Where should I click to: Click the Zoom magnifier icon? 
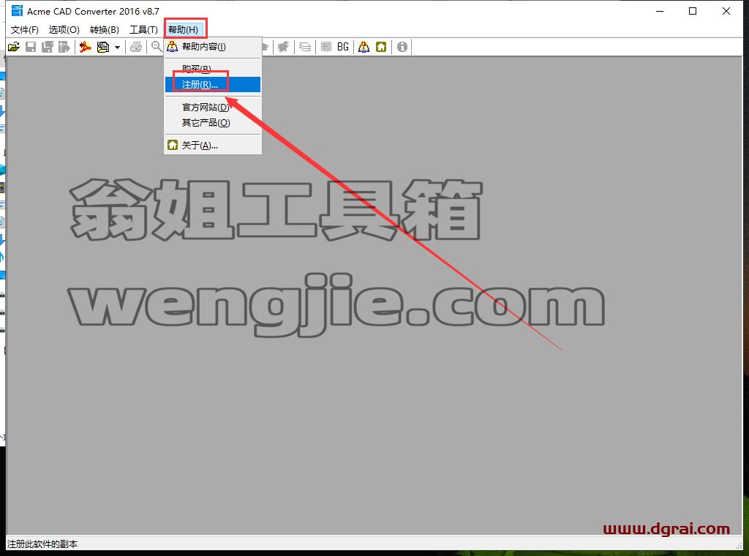(157, 47)
